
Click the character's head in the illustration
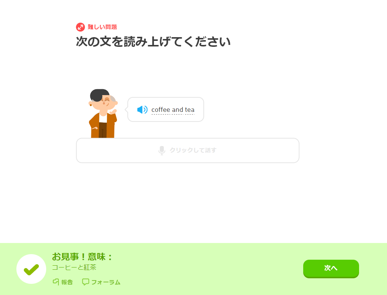pyautogui.click(x=103, y=100)
